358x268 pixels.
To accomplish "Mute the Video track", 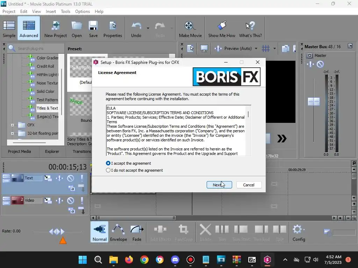I will pos(71,200).
